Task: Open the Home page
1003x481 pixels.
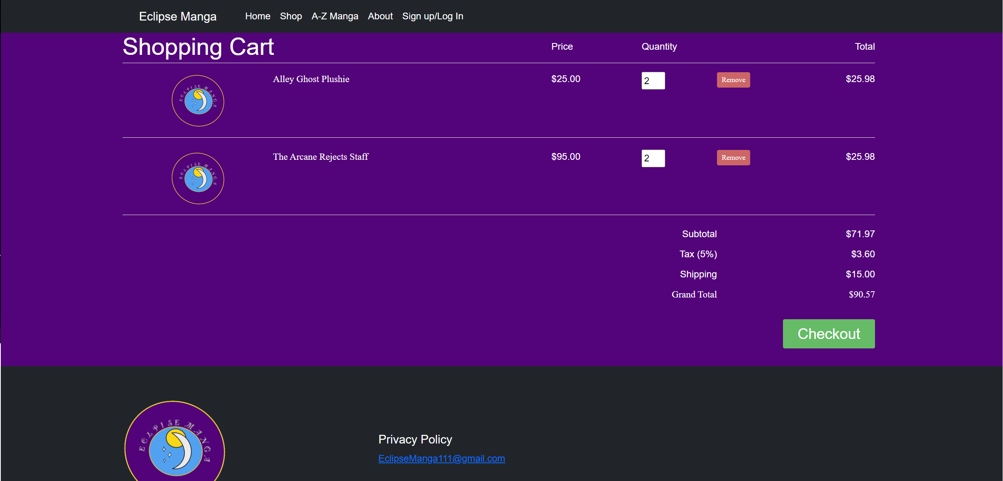Action: point(258,16)
